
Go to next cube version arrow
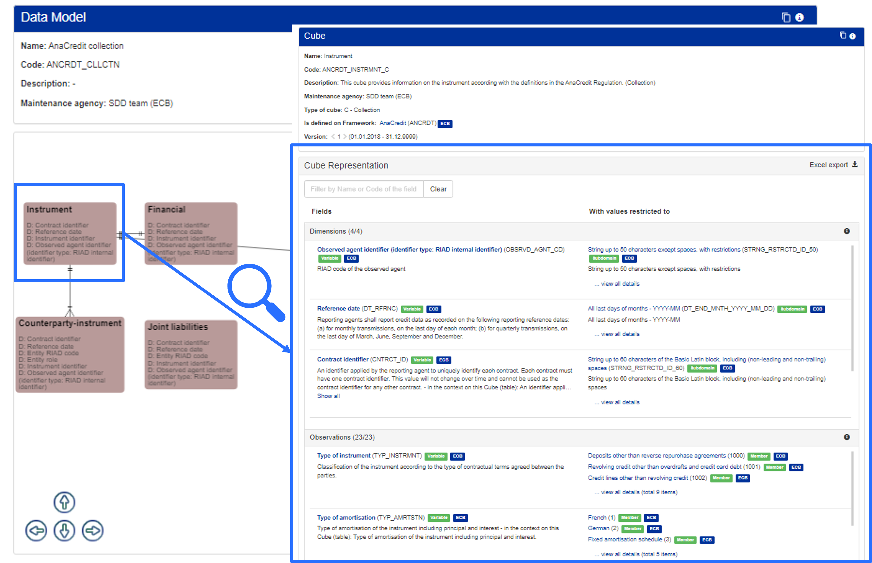point(345,136)
